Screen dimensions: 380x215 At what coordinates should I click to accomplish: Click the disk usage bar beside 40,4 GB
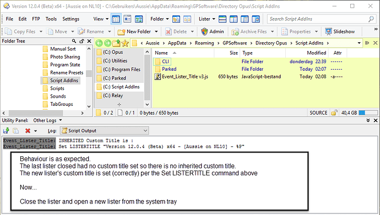[x=368, y=112]
